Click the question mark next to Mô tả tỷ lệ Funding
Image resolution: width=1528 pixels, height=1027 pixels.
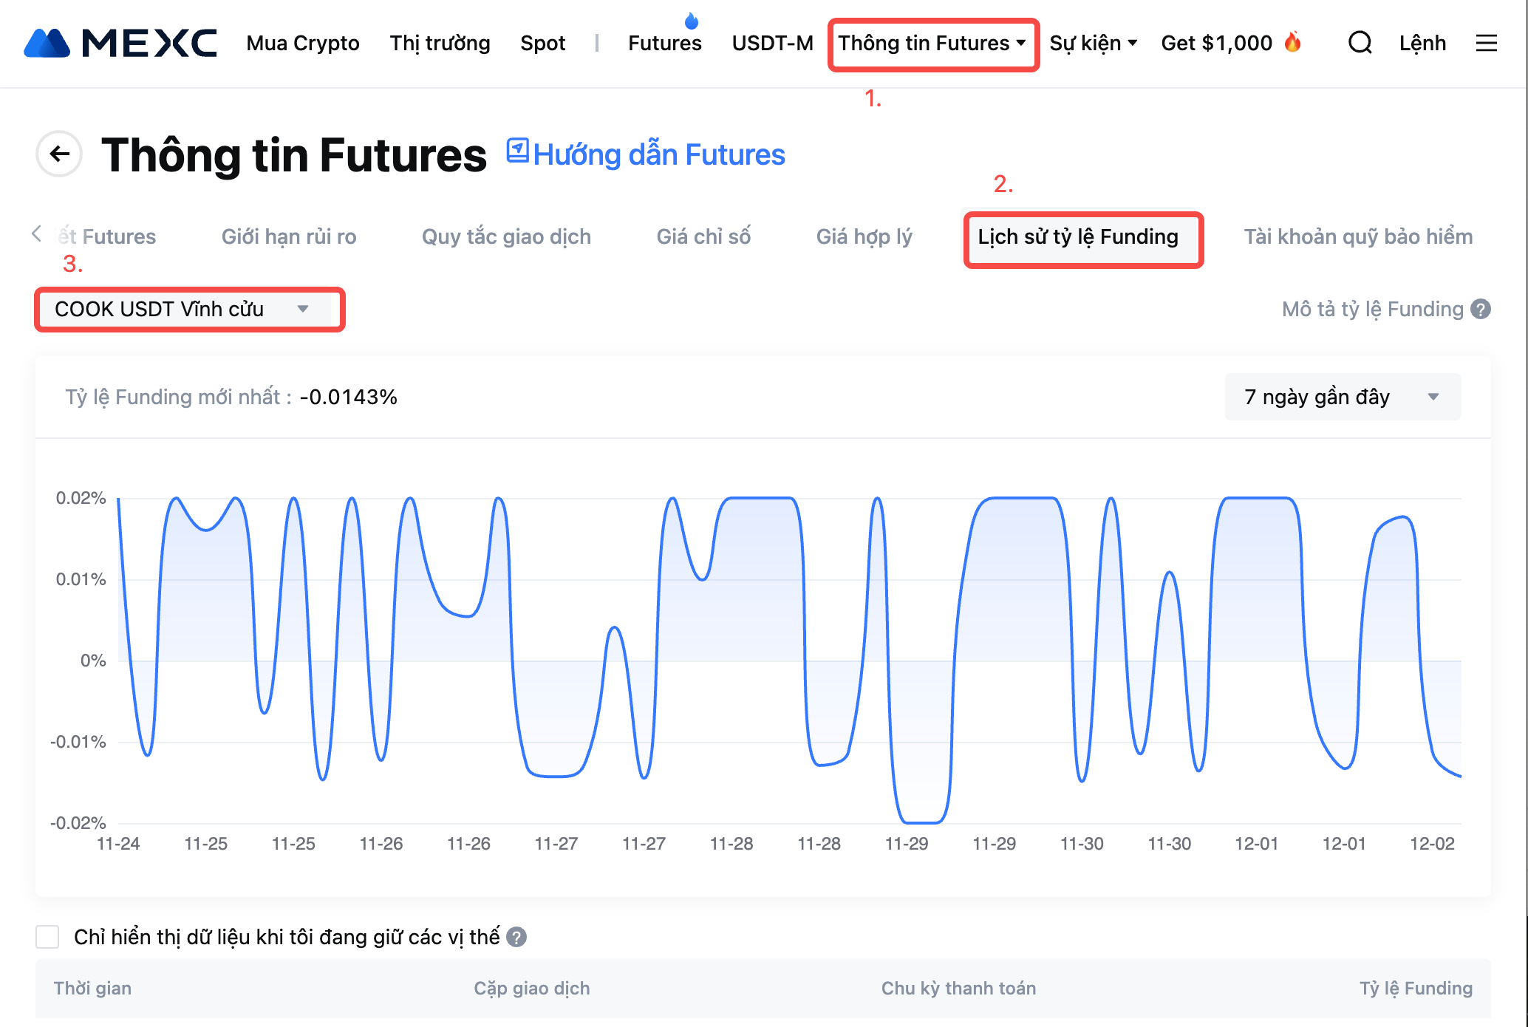pos(1481,309)
